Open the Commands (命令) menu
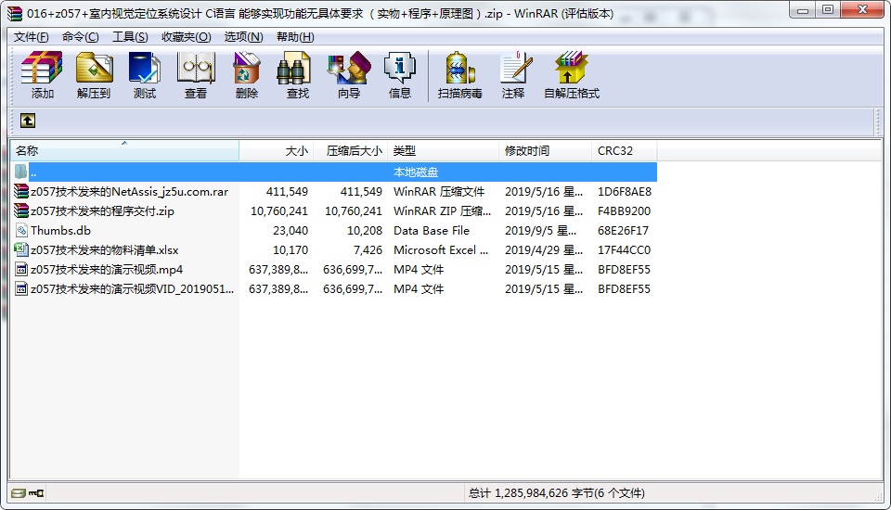891x510 pixels. (80, 37)
